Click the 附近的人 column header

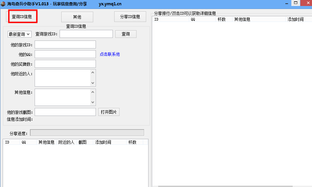67,142
